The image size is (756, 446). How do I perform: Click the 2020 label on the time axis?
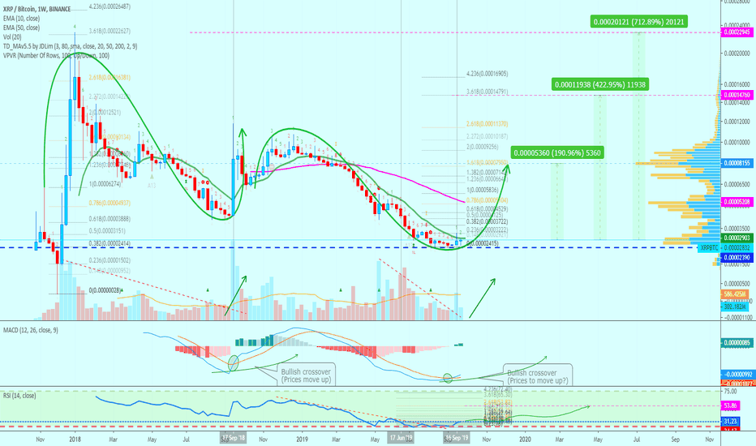525,440
